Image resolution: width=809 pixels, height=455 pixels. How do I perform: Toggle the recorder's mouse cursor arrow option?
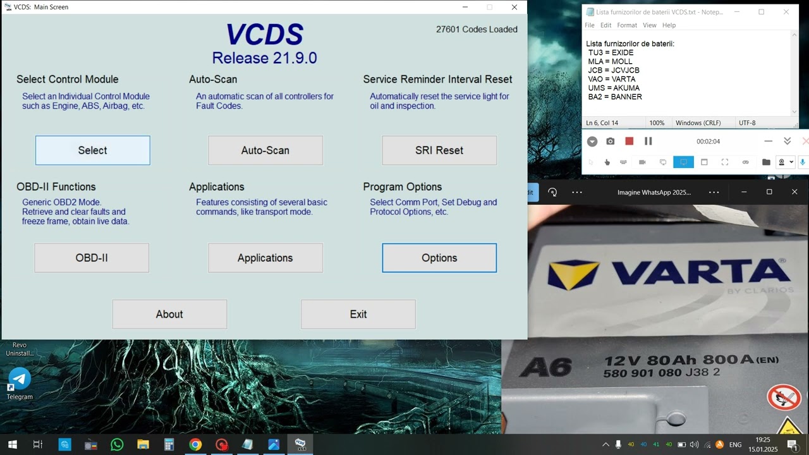tap(592, 162)
